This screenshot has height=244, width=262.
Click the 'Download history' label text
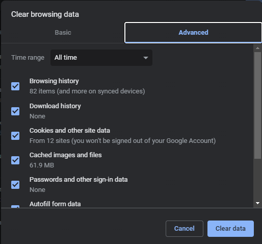(x=55, y=106)
